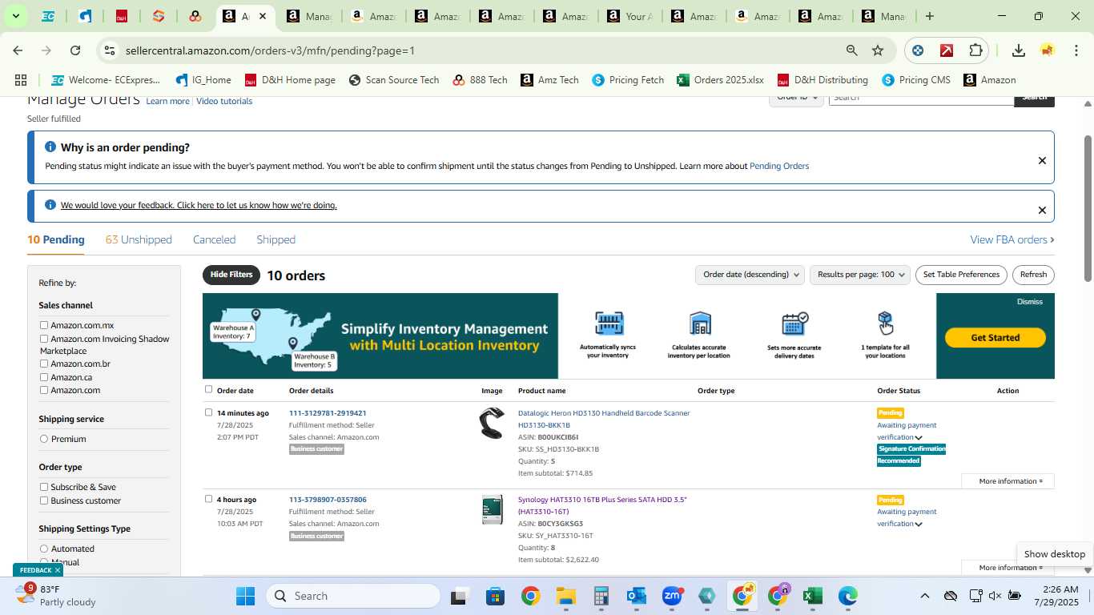This screenshot has width=1094, height=615.
Task: Click the zoom magnifier icon in address bar
Action: tap(852, 50)
